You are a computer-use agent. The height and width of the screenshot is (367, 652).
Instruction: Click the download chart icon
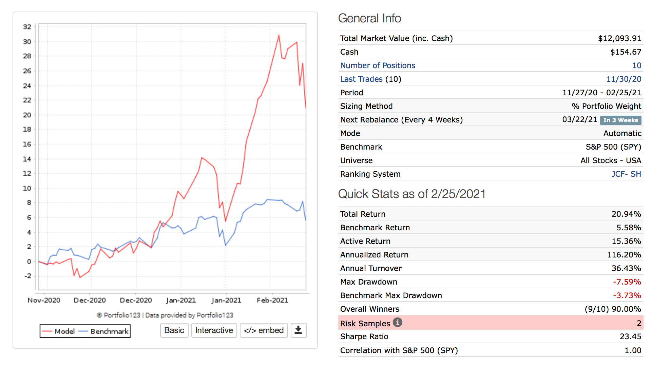[x=298, y=330]
